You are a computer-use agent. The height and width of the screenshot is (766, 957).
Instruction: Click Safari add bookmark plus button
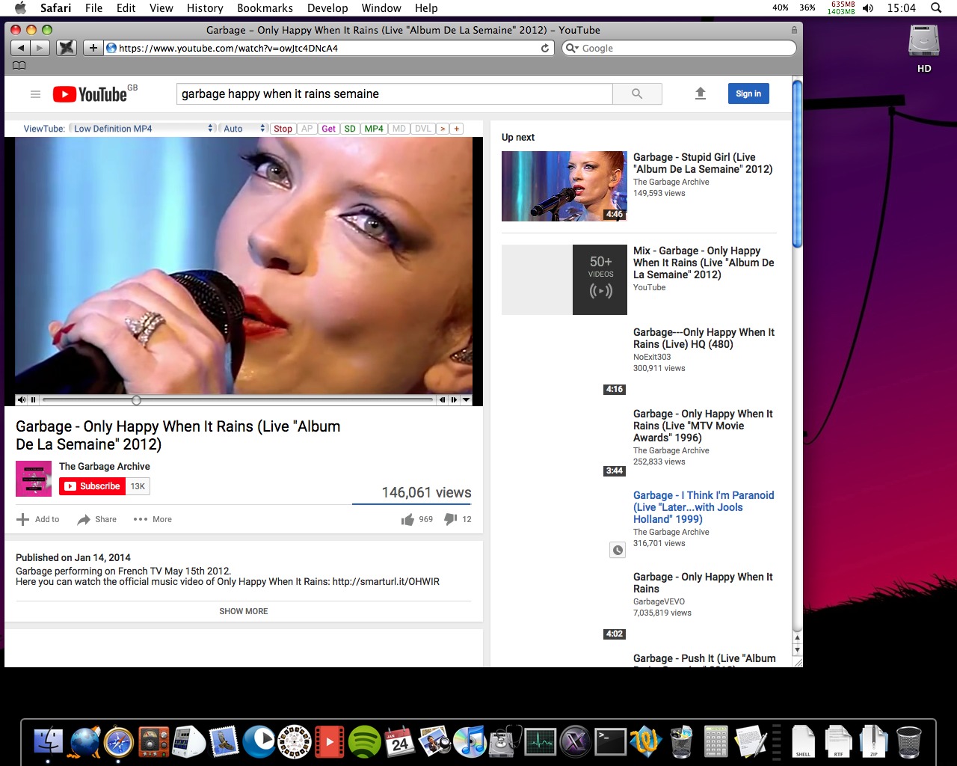(93, 48)
